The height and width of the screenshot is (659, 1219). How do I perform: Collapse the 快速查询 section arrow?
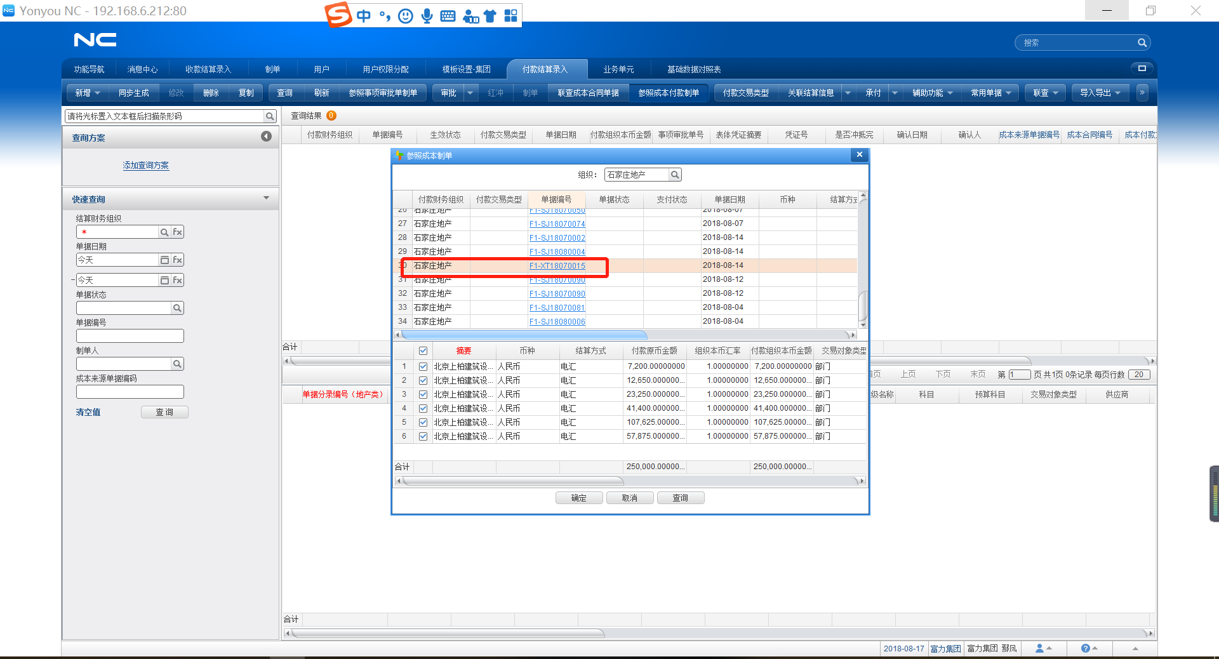tap(266, 198)
